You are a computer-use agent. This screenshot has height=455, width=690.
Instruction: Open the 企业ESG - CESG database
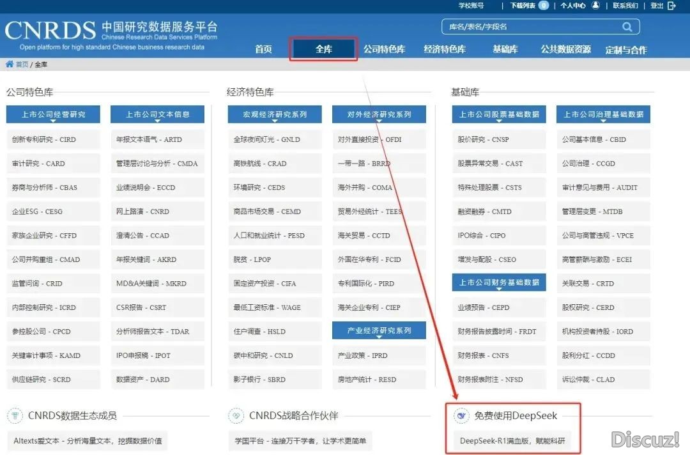(53, 212)
